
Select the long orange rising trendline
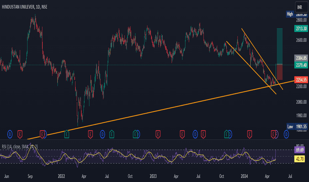pyautogui.click(x=160, y=110)
